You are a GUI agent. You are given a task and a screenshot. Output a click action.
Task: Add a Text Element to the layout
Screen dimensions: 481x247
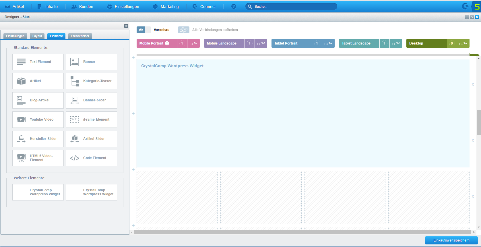pyautogui.click(x=38, y=62)
